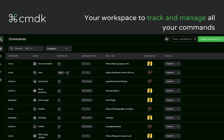Click the Link type badge in Huddle row
This screenshot has height=140, width=224.
point(86,109)
